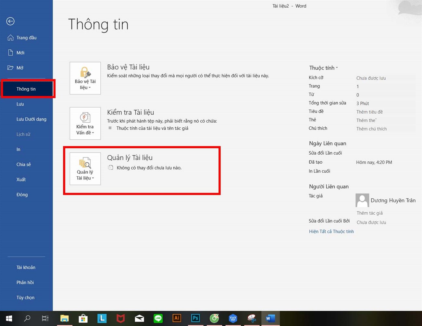Image resolution: width=422 pixels, height=326 pixels.
Task: Open the paint palette app in taskbar
Action: tap(252, 319)
